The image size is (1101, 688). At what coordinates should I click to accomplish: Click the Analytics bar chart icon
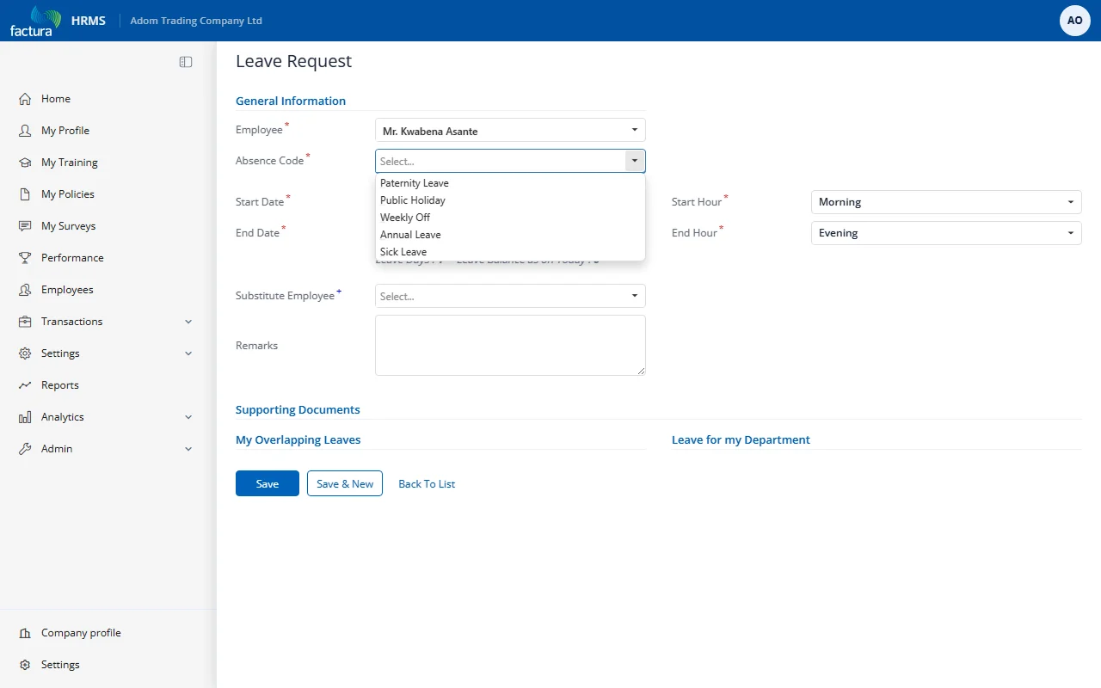25,417
